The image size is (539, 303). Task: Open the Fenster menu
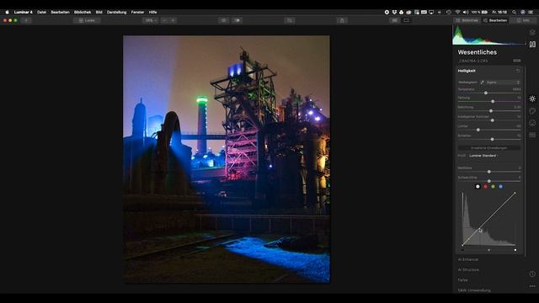click(x=137, y=12)
